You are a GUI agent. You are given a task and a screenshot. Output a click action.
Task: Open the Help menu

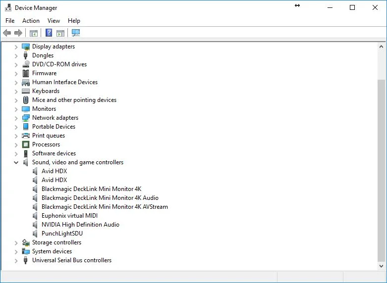coord(74,21)
